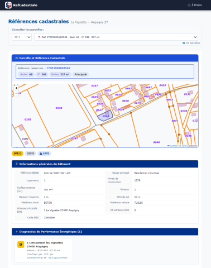Image resolution: width=211 pixels, height=268 pixels.
Task: Click the RefCadastrale logo icon
Action: [x=8, y=5]
